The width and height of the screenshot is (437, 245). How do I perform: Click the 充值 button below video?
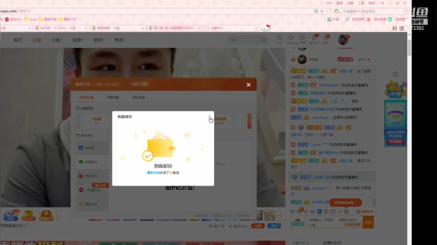click(258, 226)
